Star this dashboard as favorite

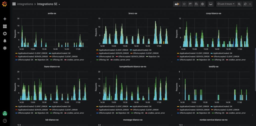tap(184, 4)
